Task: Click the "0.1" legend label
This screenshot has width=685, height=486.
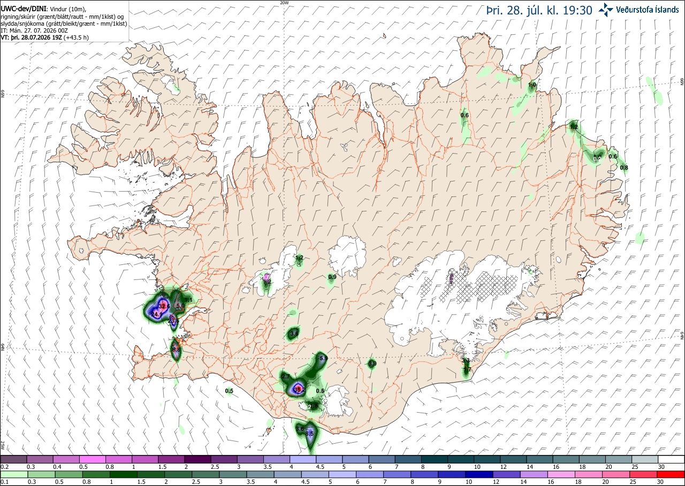Action: tap(4, 482)
